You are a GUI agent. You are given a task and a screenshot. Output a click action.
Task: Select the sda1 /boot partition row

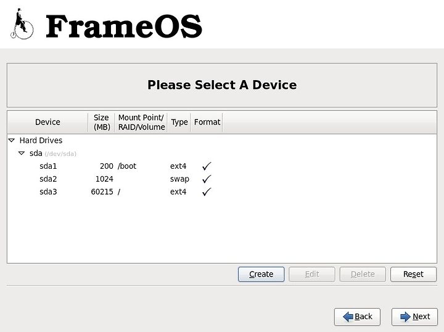[222, 166]
